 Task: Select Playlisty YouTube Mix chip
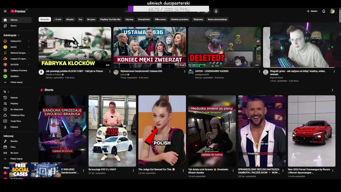tap(110, 19)
